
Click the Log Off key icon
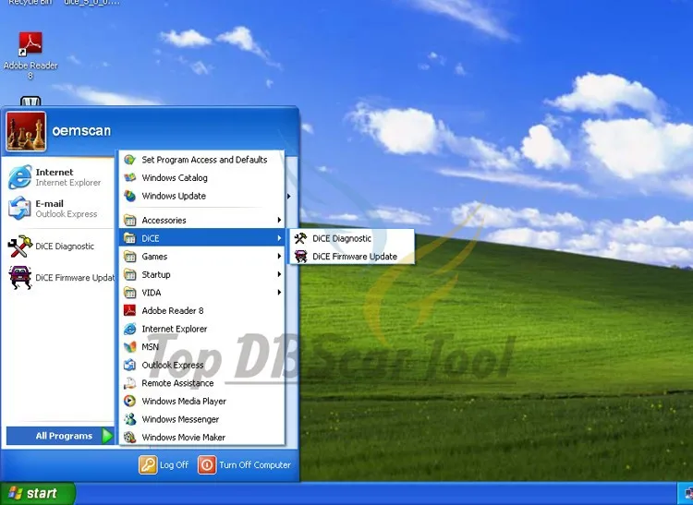[148, 464]
